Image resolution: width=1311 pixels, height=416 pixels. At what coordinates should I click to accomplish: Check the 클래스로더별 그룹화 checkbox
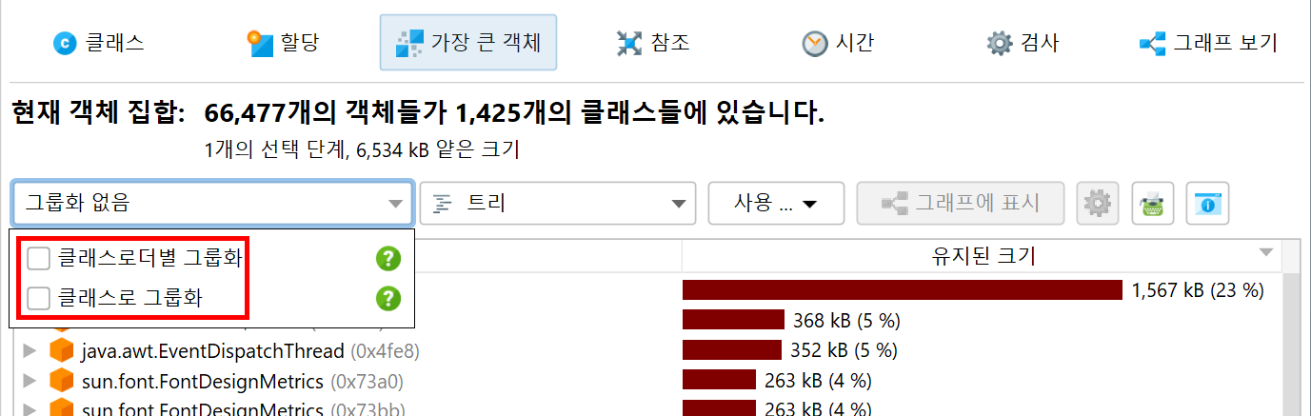tap(39, 258)
